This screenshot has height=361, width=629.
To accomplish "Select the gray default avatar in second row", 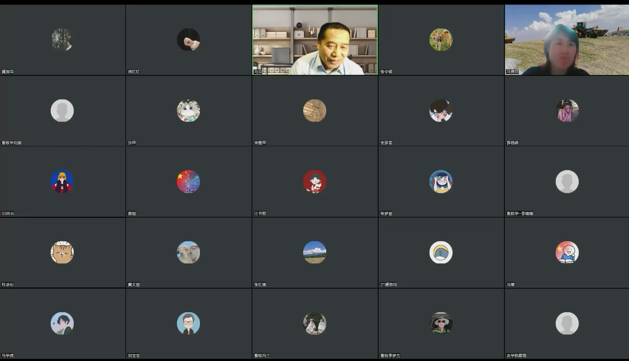I will 62,110.
